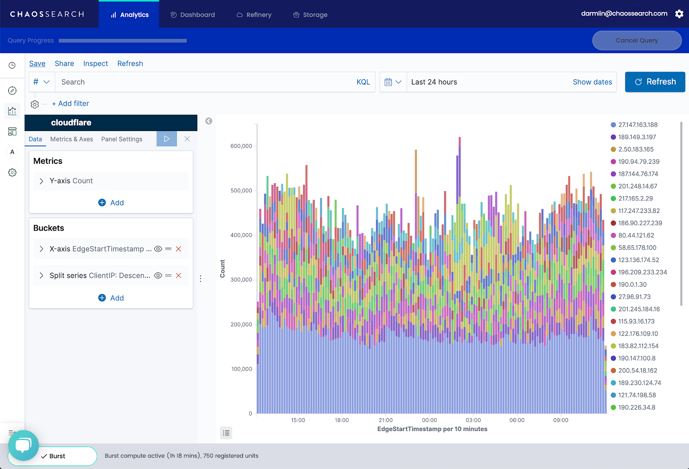
Task: Click color dot for 201.248.14.67
Action: click(613, 186)
